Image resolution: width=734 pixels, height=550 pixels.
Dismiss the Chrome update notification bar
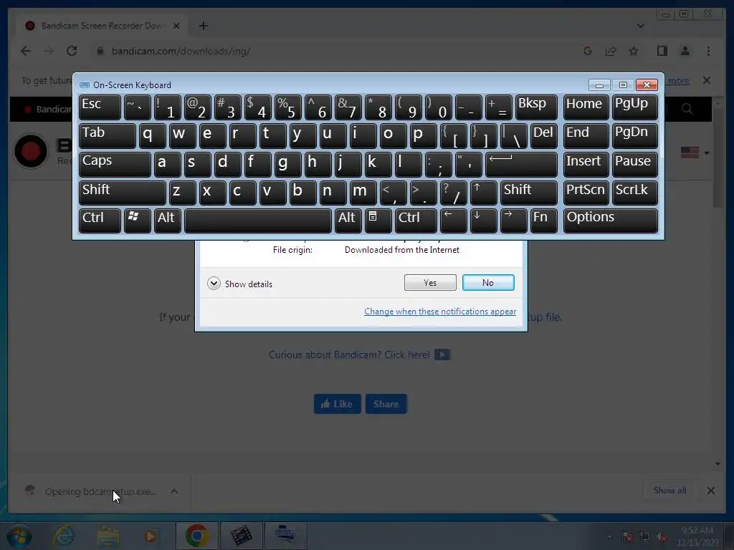pos(706,80)
